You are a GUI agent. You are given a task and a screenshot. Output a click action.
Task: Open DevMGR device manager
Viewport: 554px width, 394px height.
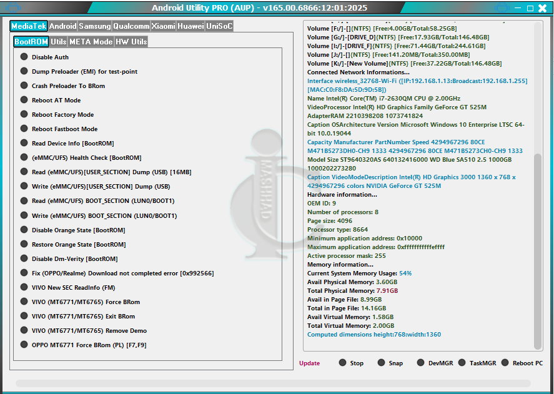[421, 363]
